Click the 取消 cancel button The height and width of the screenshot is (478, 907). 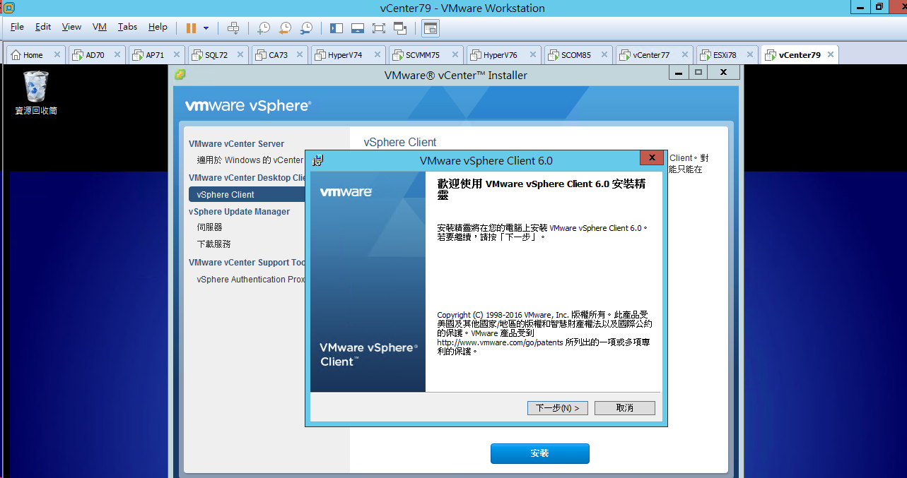pyautogui.click(x=625, y=408)
